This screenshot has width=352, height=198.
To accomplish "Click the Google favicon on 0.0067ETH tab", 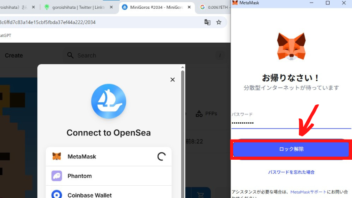I will click(202, 7).
